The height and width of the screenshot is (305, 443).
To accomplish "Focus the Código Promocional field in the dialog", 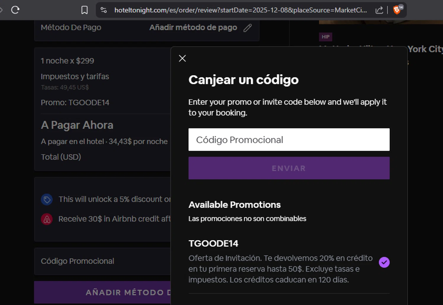I will tap(289, 139).
